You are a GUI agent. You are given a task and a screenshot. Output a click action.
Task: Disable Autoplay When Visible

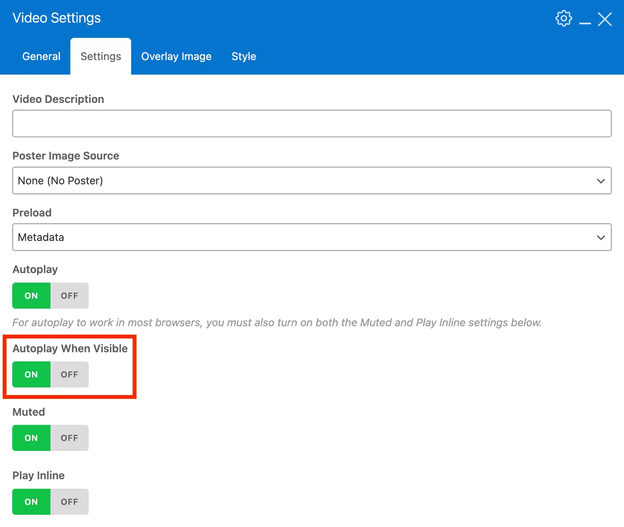pos(69,374)
